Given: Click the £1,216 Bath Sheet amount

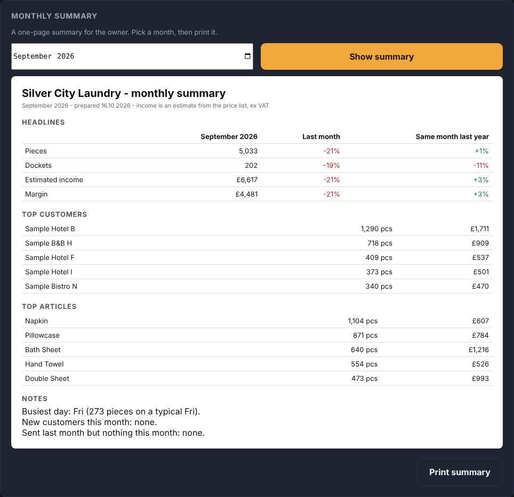Looking at the screenshot, I should click(479, 350).
